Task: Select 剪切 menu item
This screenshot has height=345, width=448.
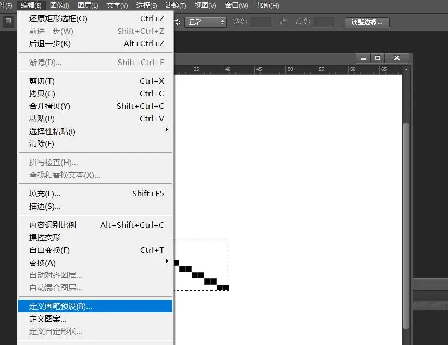Action: point(95,81)
